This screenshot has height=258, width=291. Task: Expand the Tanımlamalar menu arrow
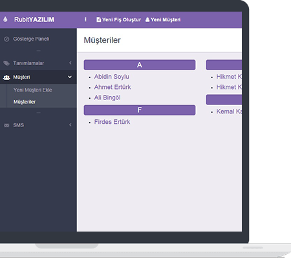click(x=70, y=63)
